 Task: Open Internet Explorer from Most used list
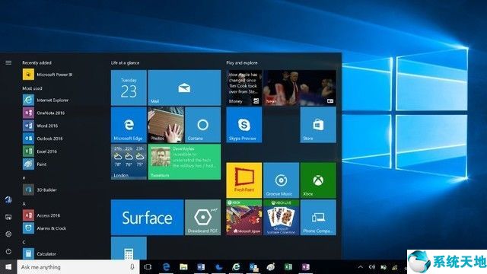click(x=46, y=100)
